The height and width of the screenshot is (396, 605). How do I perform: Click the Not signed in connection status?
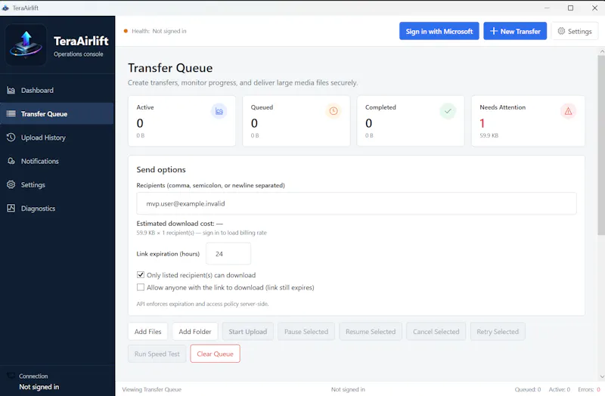pyautogui.click(x=39, y=387)
